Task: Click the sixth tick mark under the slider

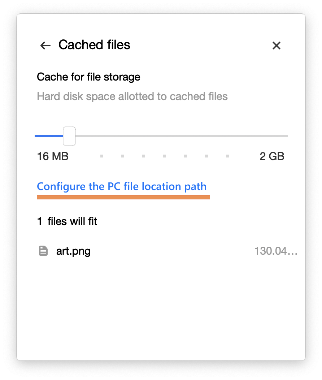Action: 206,156
